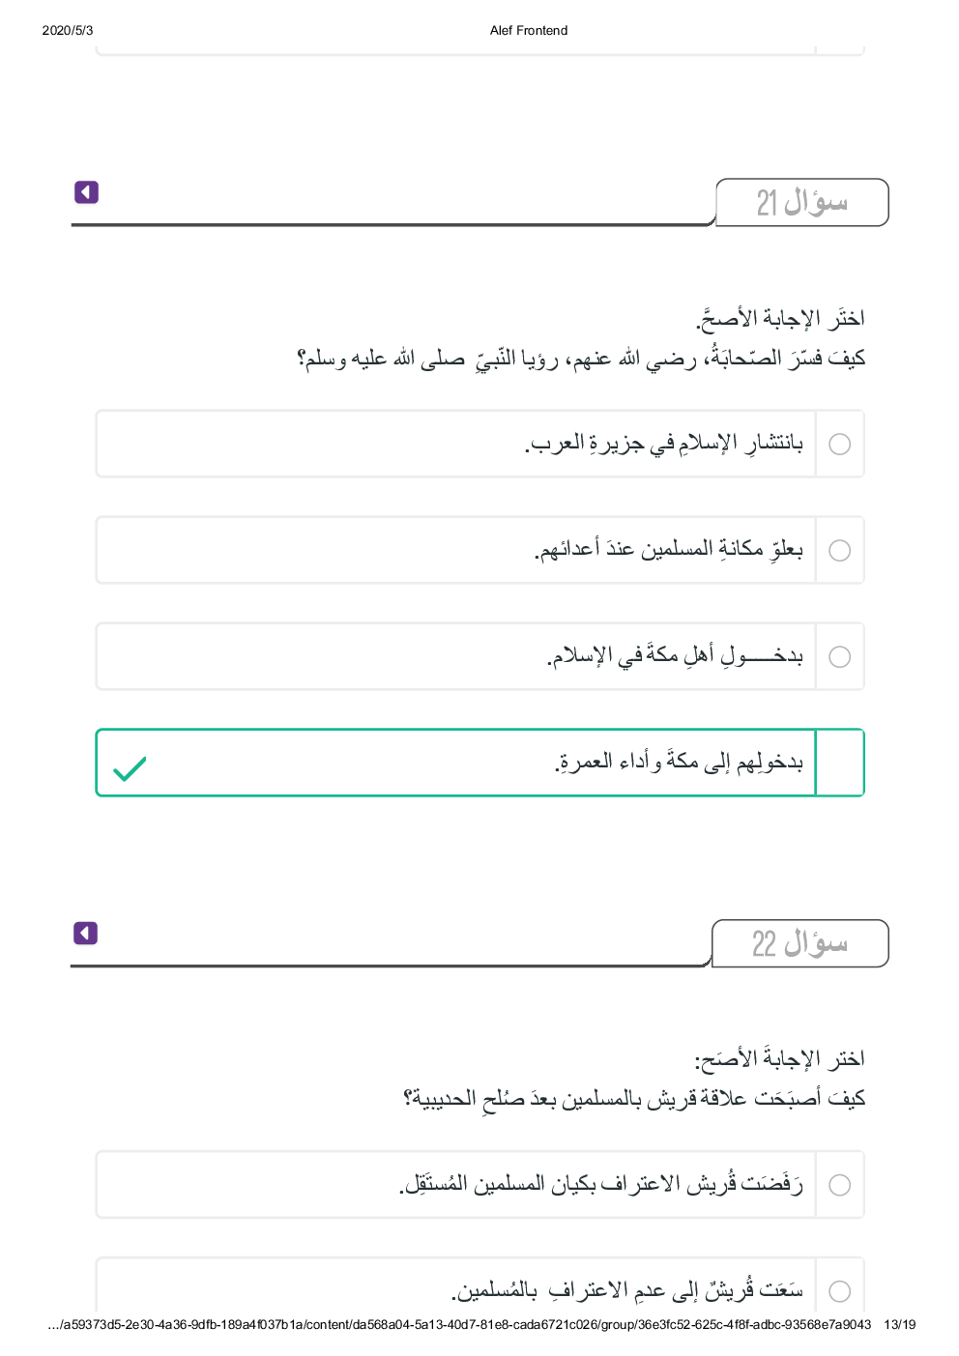Click the 'اختر الإجابة الأصح' instruction under question 21
This screenshot has width=959, height=1356.
pyautogui.click(x=779, y=318)
